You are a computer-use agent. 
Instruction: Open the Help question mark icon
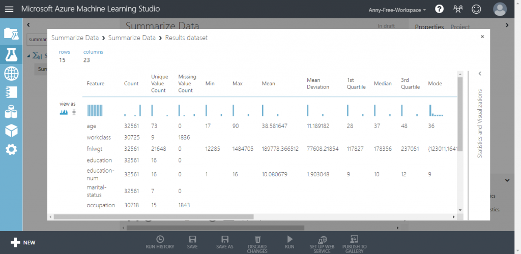point(439,9)
